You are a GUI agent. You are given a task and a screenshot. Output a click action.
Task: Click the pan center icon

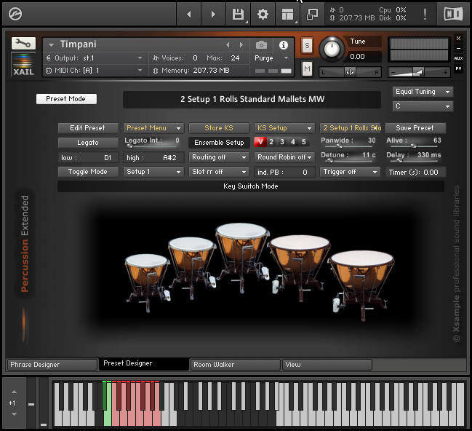point(350,72)
